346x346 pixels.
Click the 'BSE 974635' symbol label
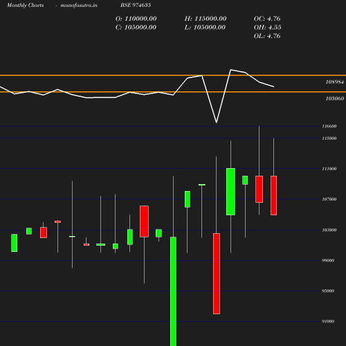point(136,5)
